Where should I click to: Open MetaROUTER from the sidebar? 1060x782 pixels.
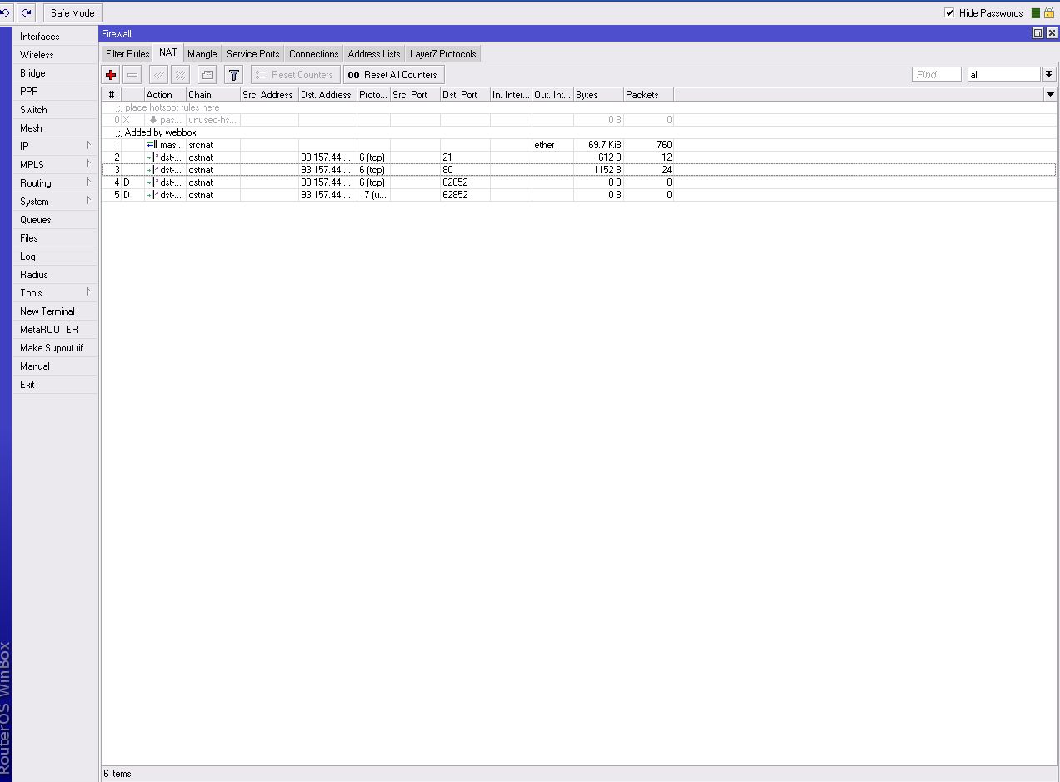pos(55,329)
